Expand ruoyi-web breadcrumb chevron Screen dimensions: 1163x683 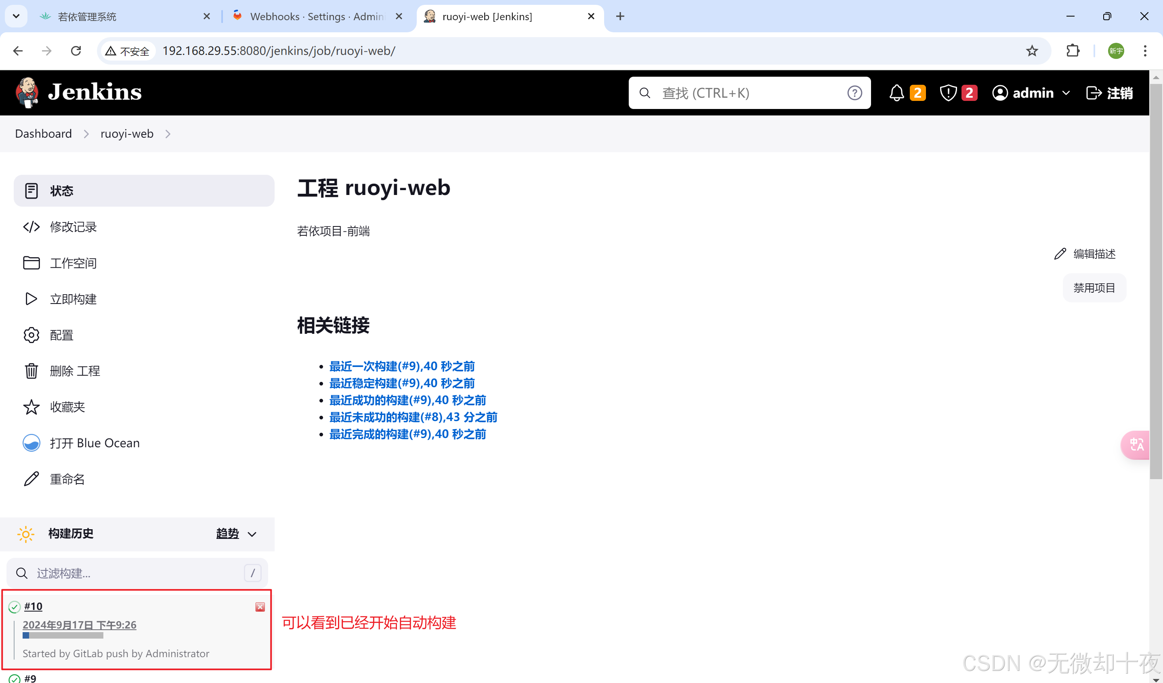coord(168,134)
